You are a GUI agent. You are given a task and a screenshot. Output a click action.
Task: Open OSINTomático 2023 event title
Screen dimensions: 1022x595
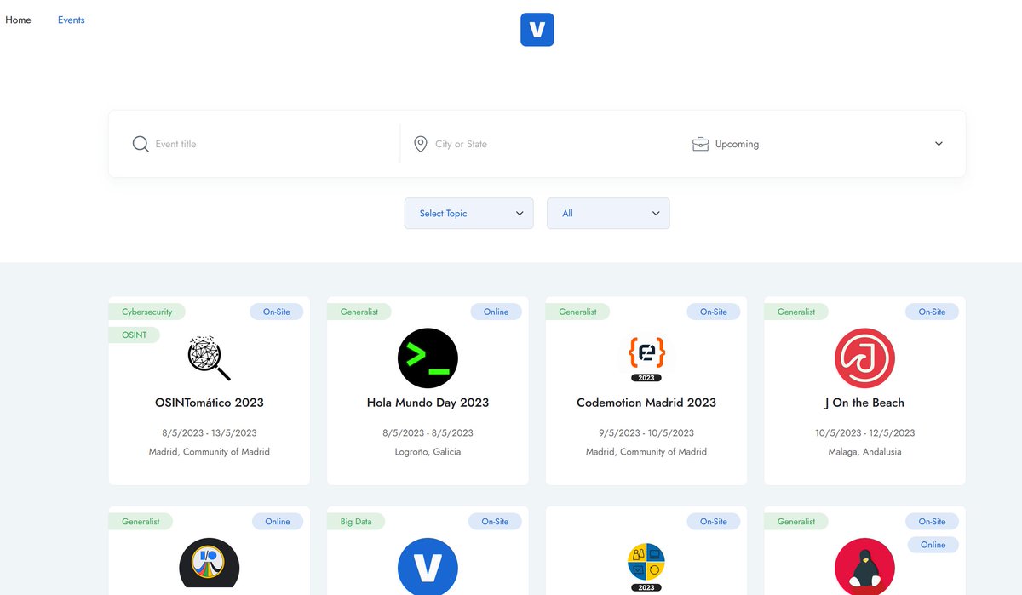pyautogui.click(x=209, y=403)
